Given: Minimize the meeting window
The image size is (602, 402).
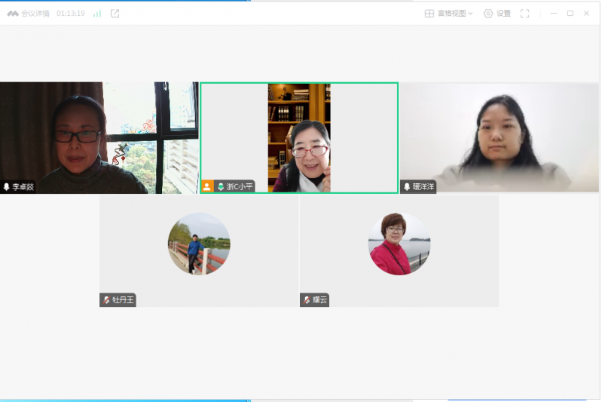Looking at the screenshot, I should (x=554, y=14).
